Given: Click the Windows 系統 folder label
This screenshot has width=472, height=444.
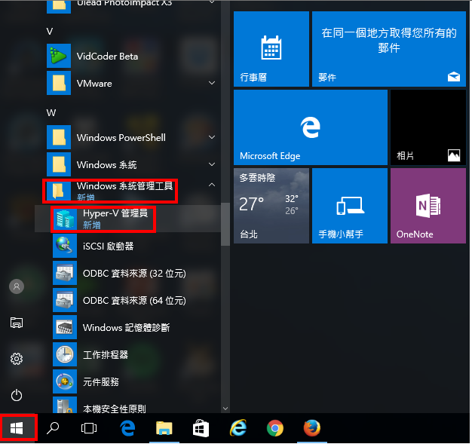Looking at the screenshot, I should 106,164.
